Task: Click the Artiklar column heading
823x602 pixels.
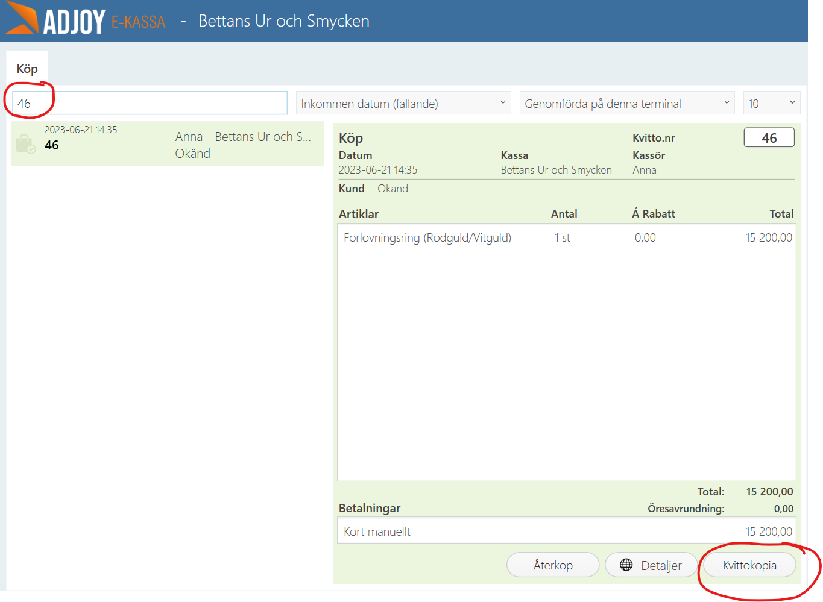Action: click(359, 214)
